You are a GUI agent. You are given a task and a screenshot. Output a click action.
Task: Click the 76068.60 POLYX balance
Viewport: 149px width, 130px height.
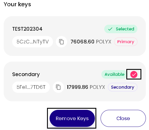(x=91, y=42)
